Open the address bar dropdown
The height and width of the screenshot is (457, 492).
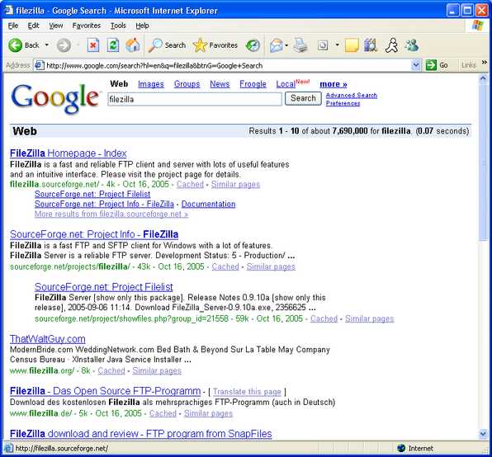pos(415,65)
